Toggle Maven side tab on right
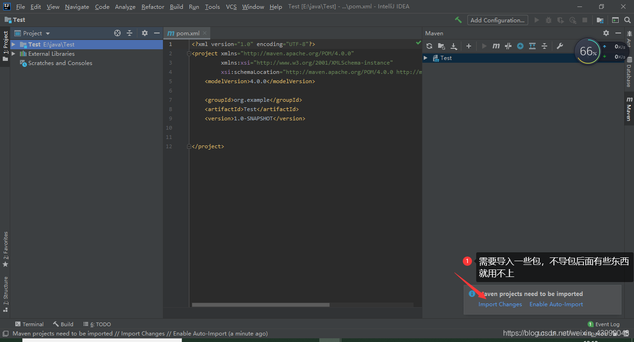634x342 pixels. click(x=629, y=109)
